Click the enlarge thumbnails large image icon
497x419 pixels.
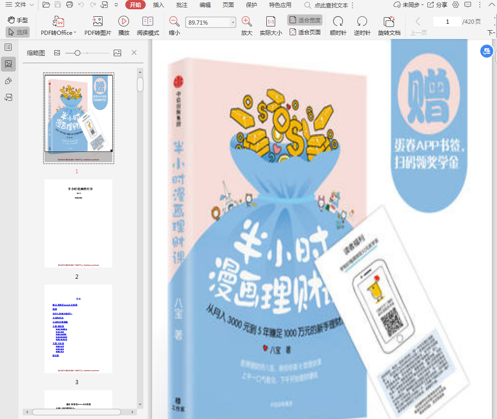(x=117, y=53)
